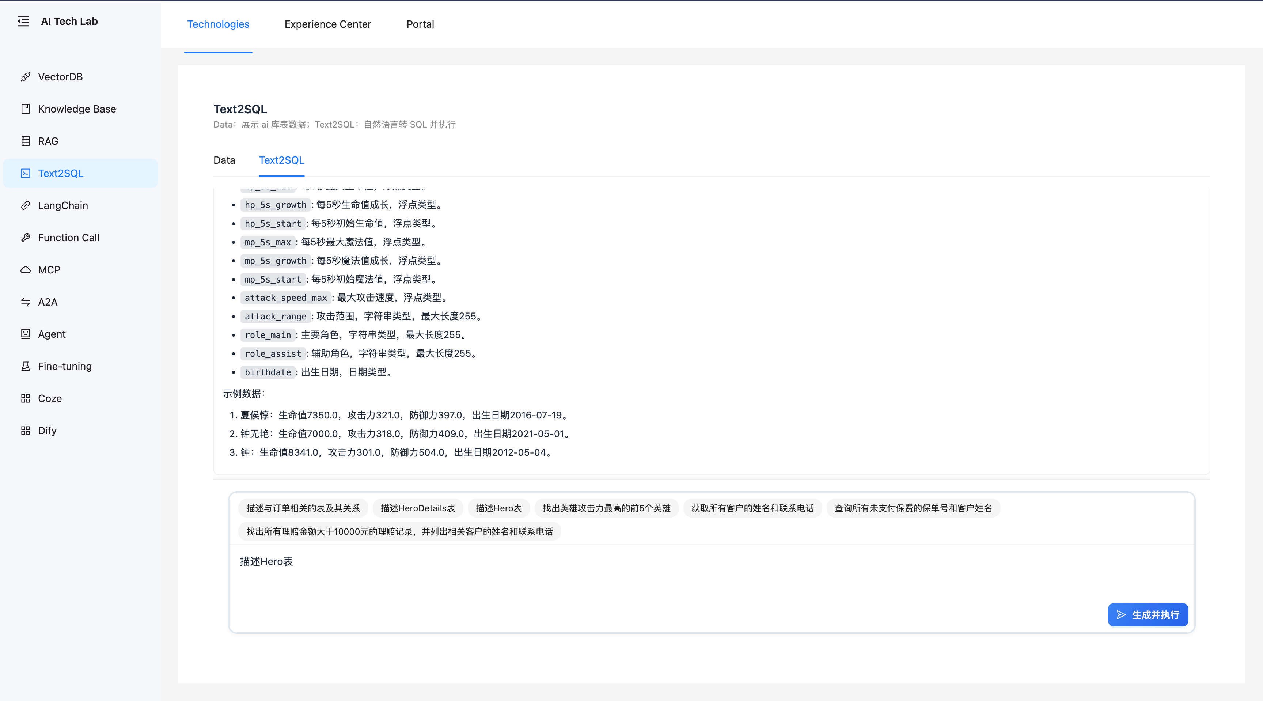Screen dimensions: 1263x701
Task: Collapse the sidebar menu icon
Action: point(23,21)
